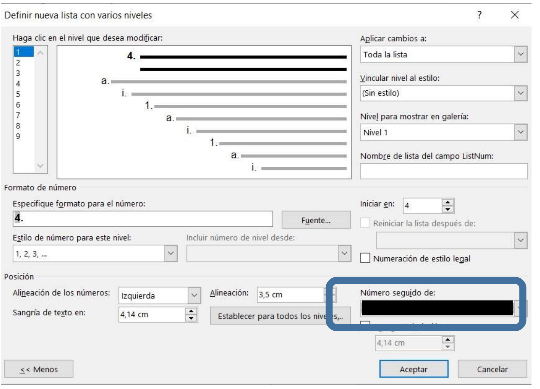This screenshot has height=389, width=540.
Task: Increase the 'Iniciar en' value with up arrow
Action: (447, 203)
